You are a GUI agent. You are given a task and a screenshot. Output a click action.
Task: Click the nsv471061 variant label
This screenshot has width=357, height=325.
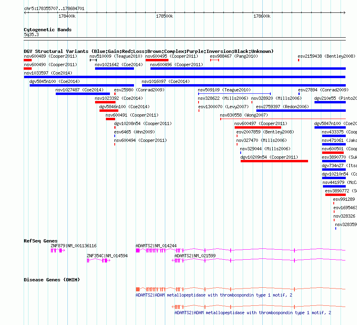(x=339, y=140)
